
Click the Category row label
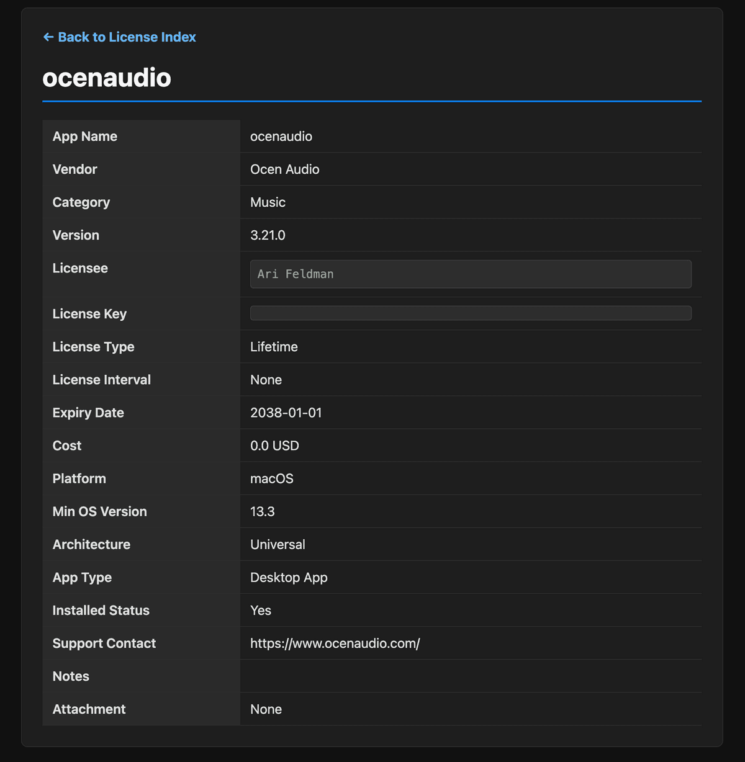(81, 202)
